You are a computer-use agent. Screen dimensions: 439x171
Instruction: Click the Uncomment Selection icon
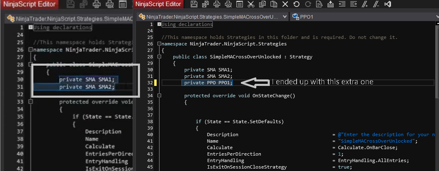376,4
